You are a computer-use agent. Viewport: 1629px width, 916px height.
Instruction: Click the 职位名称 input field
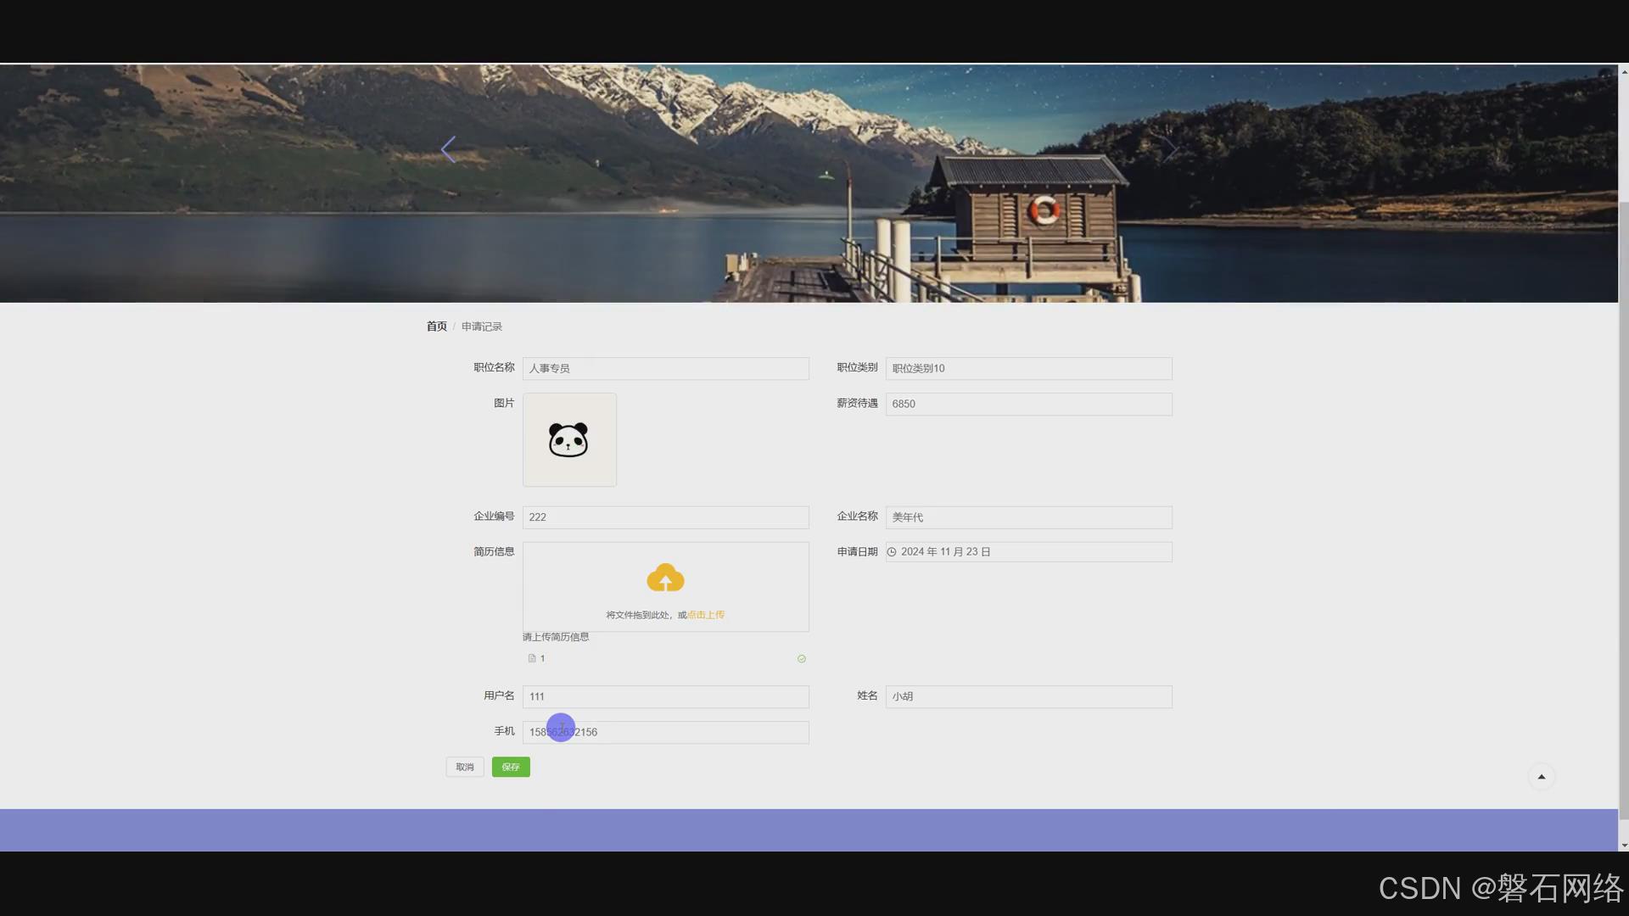665,368
